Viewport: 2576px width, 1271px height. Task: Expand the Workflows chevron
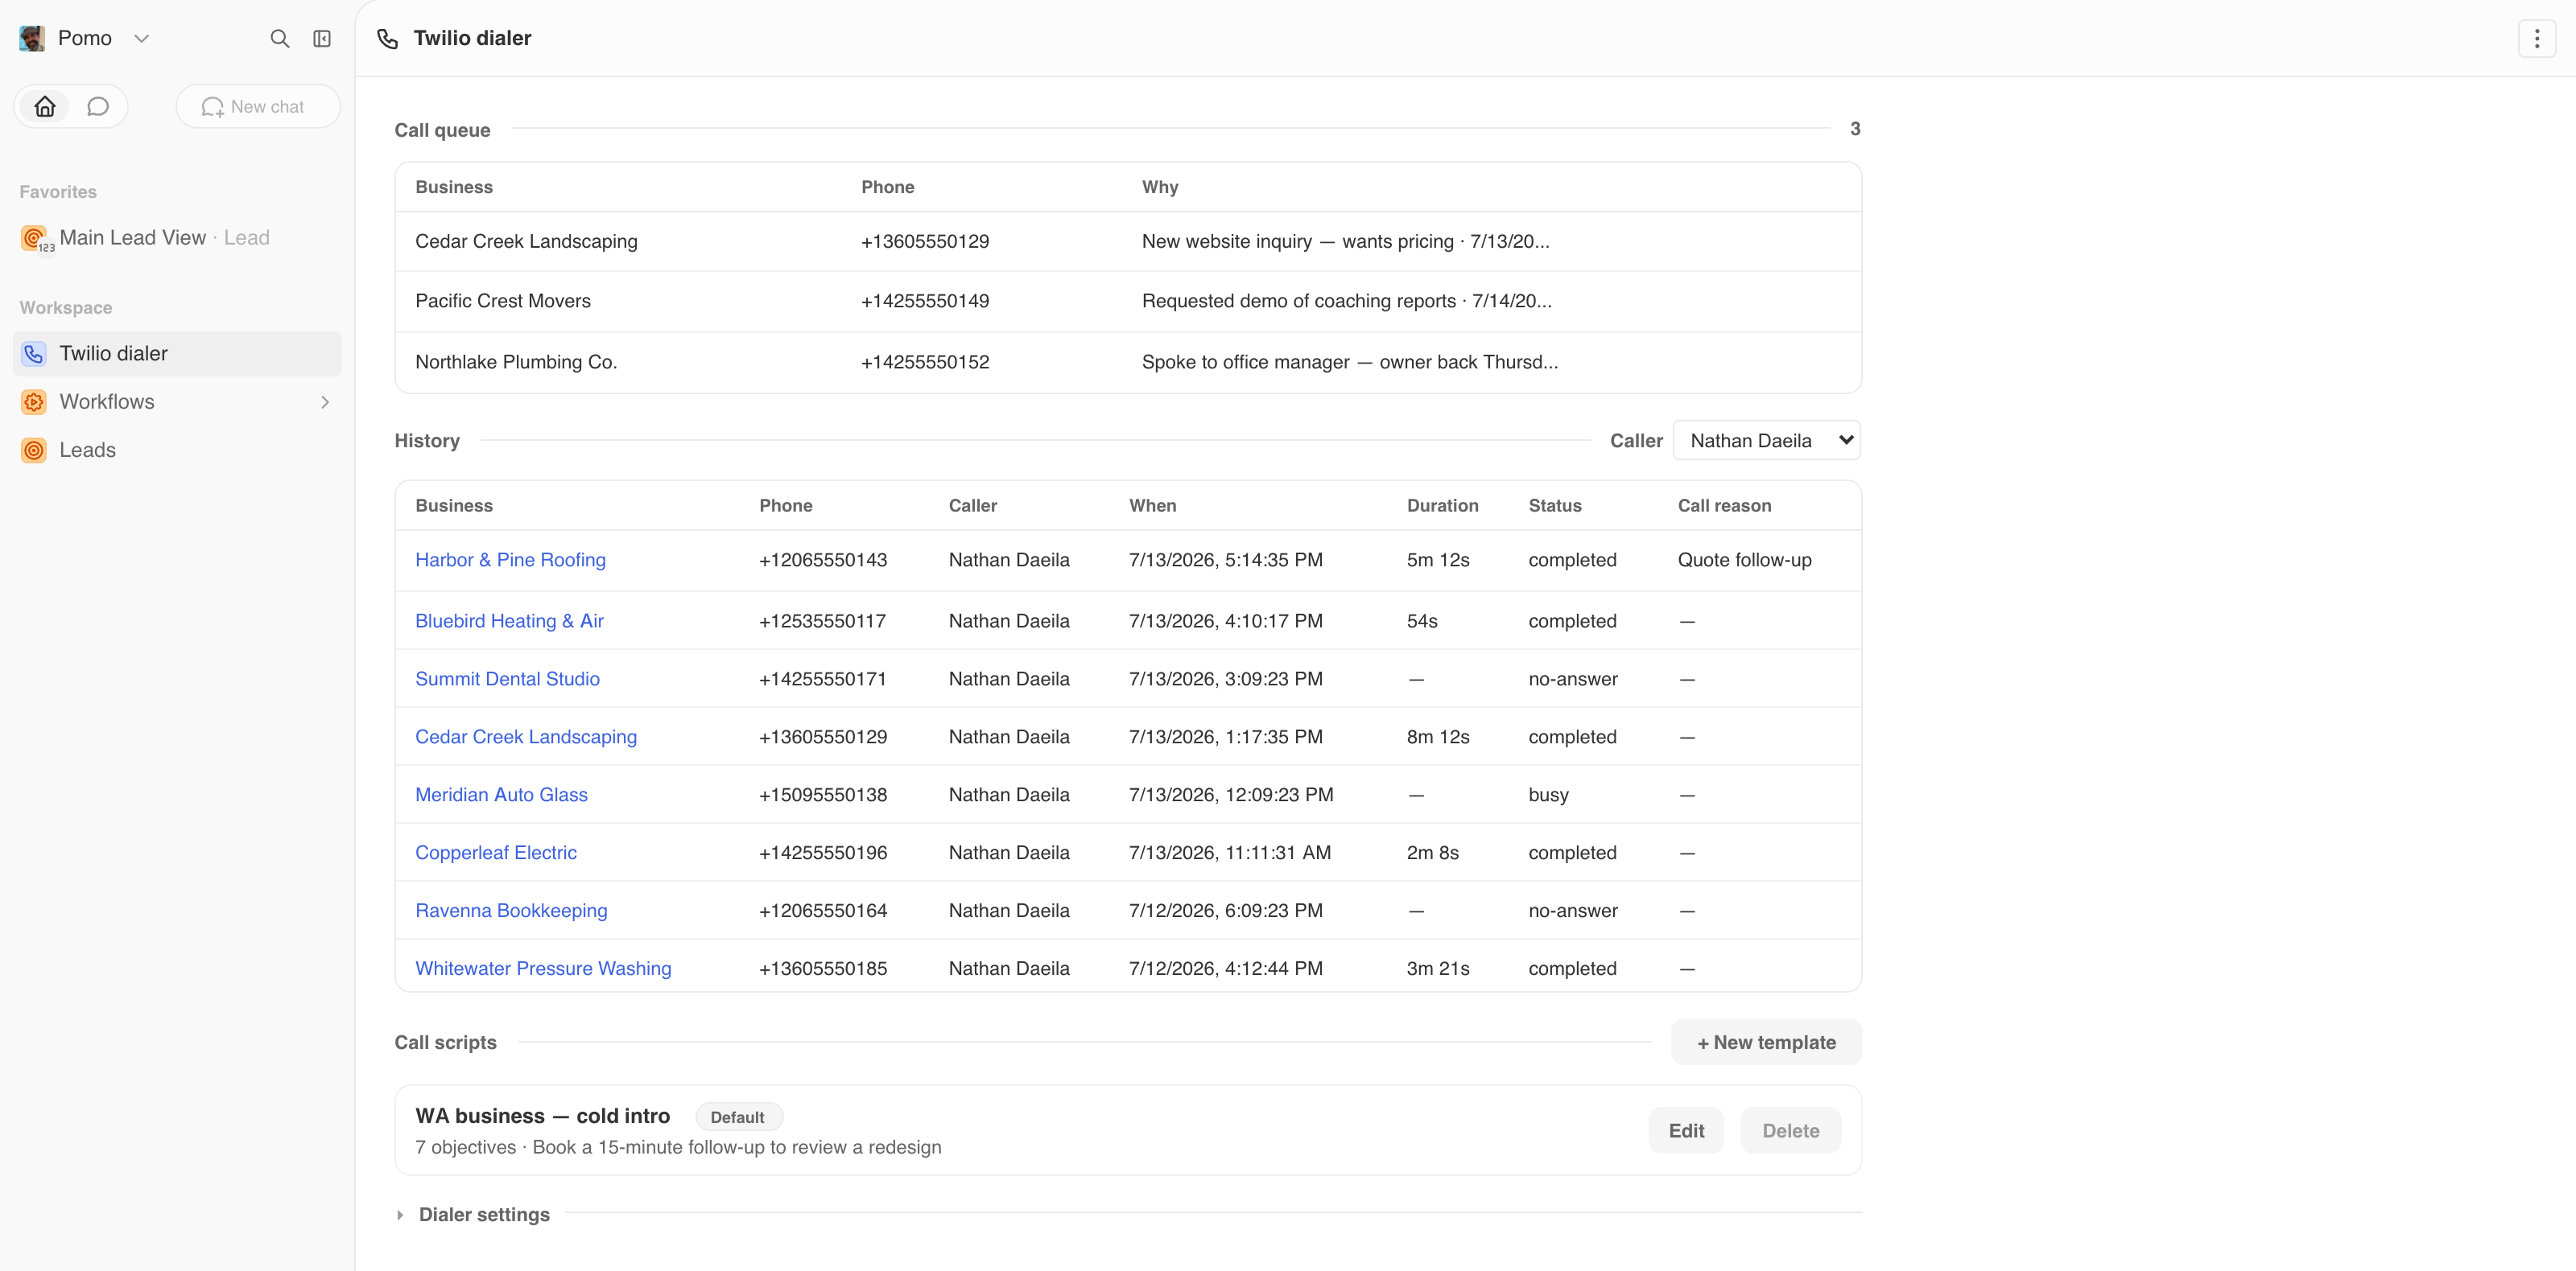click(x=325, y=401)
